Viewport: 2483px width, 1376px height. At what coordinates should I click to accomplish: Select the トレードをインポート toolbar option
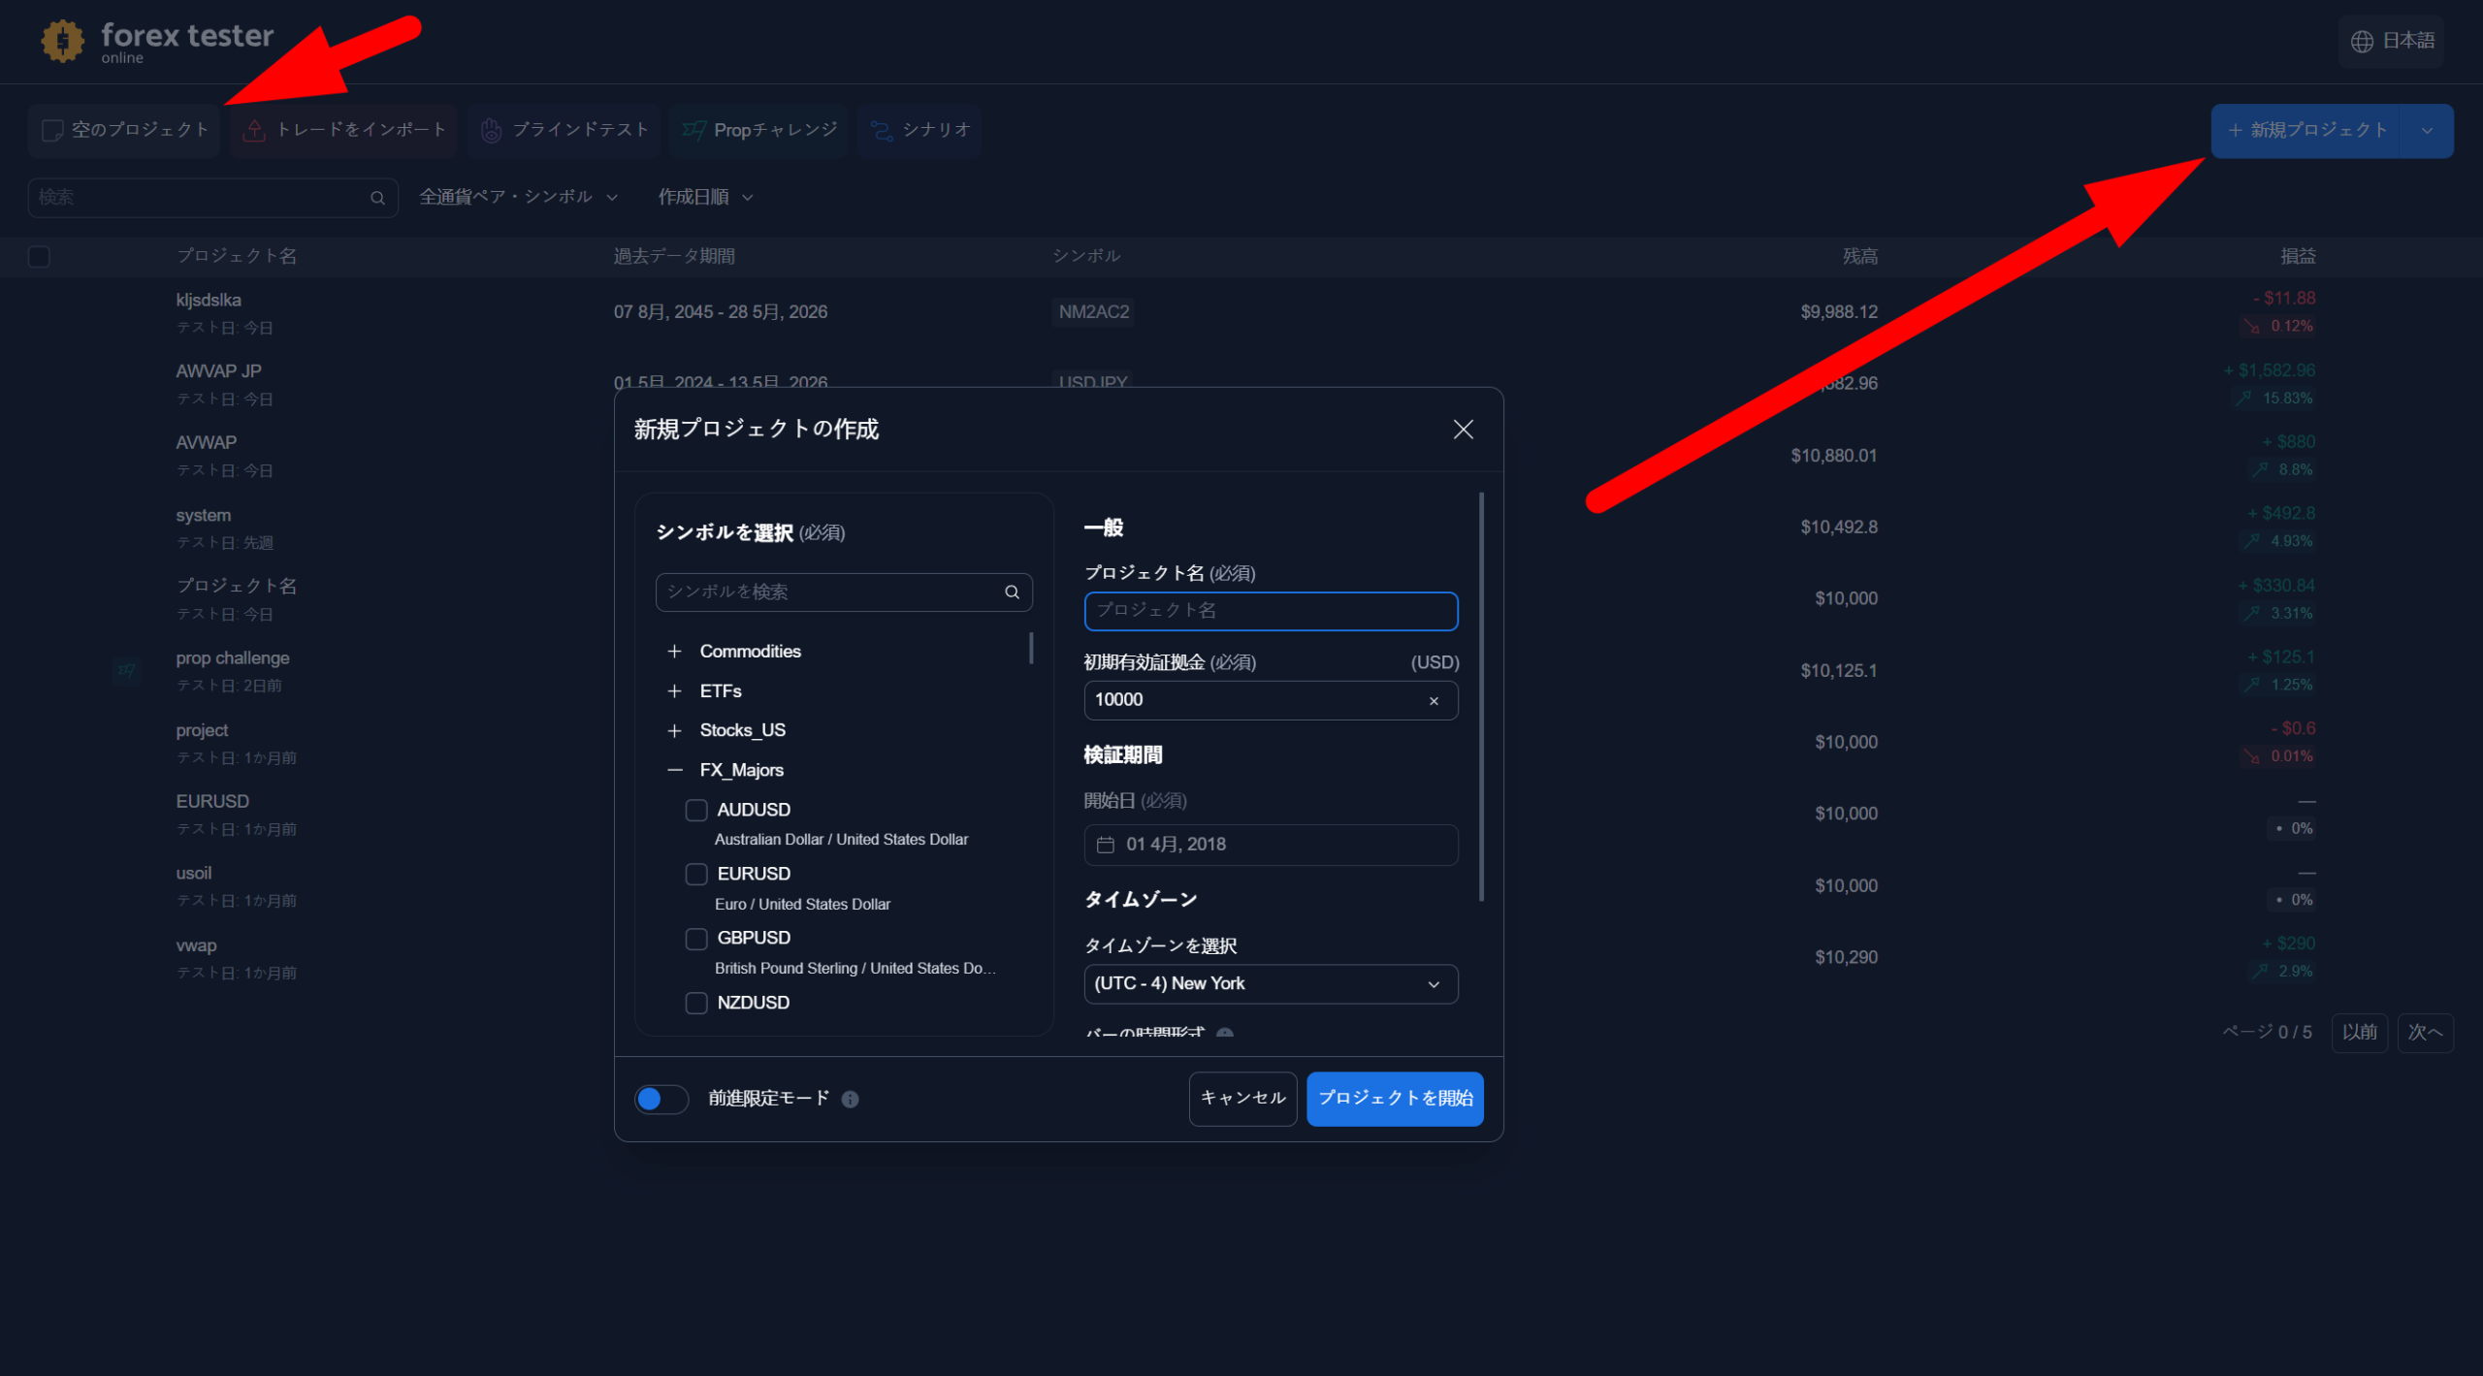[x=343, y=130]
